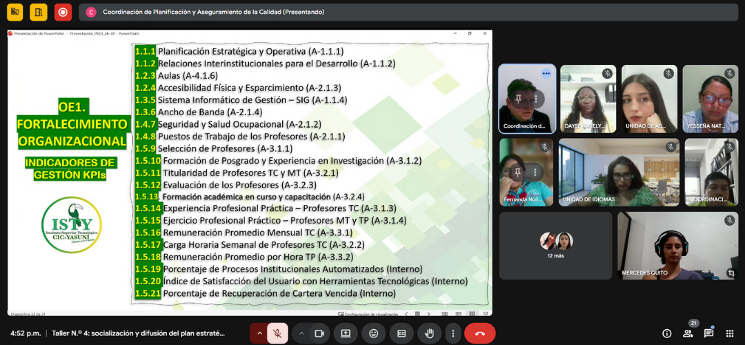The height and width of the screenshot is (345, 745).
Task: Expand video settings arrow beside camera
Action: [x=301, y=333]
